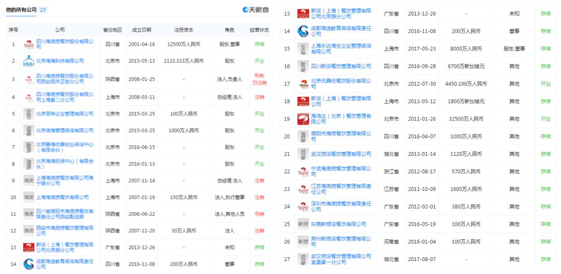Open the 上海海底捞餐饮有限公司 link in row 10

63,197
